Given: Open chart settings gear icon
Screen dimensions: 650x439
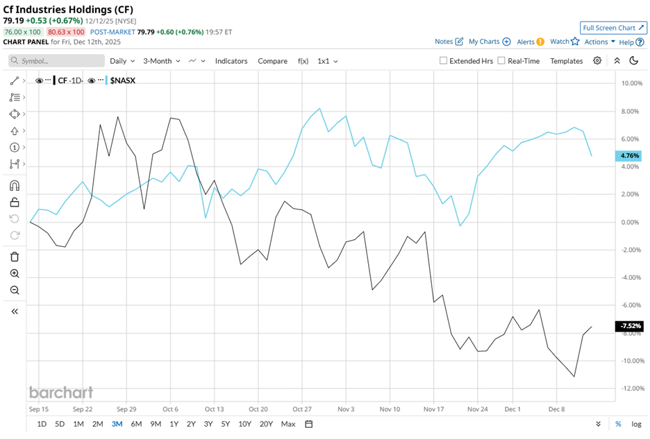Looking at the screenshot, I should coord(597,60).
